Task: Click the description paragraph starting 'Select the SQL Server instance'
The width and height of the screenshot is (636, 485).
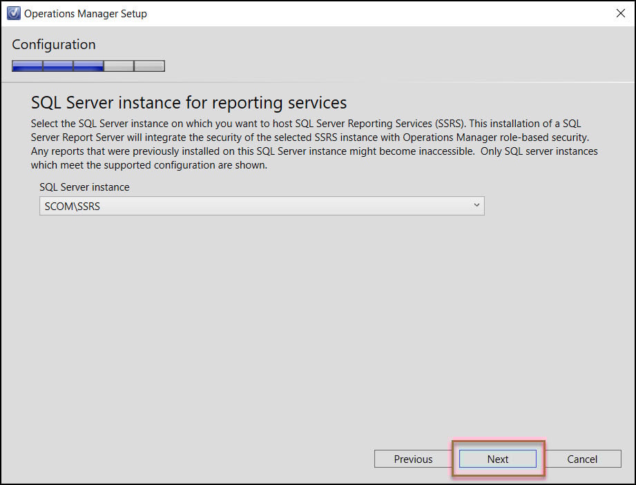Action: pyautogui.click(x=314, y=144)
